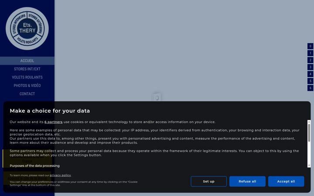314x196 pixels.
Task: Select PHOTOS & VIDÉO menu entry
Action: 27,86
